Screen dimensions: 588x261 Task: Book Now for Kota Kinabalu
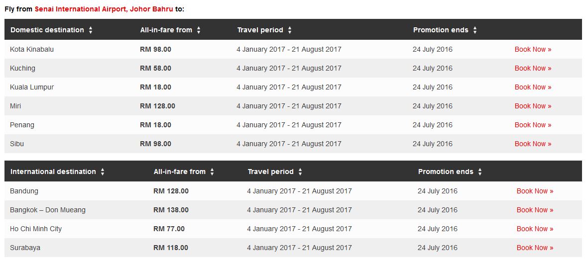coord(533,49)
